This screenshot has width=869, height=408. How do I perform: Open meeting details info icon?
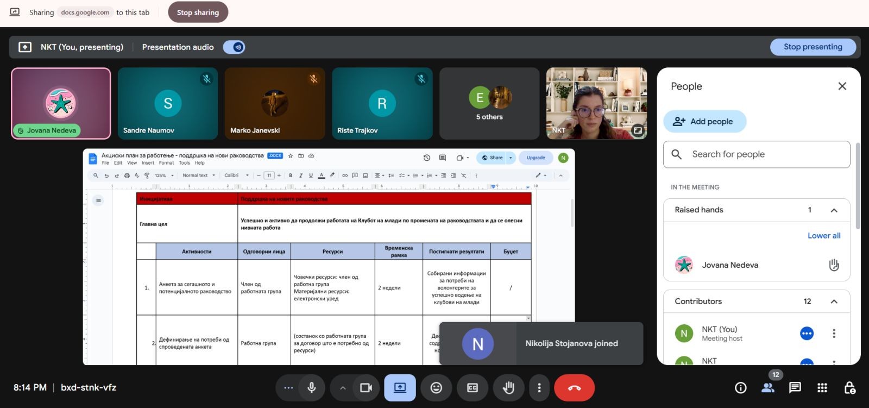740,388
